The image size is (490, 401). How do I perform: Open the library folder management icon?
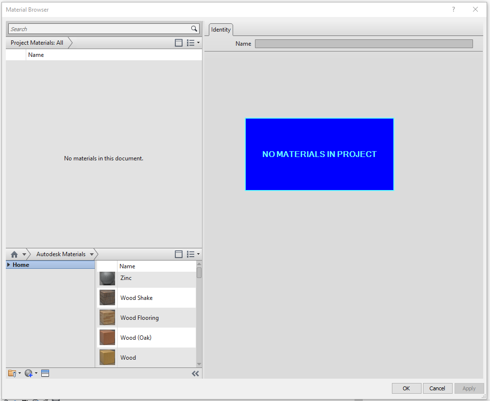[14, 373]
